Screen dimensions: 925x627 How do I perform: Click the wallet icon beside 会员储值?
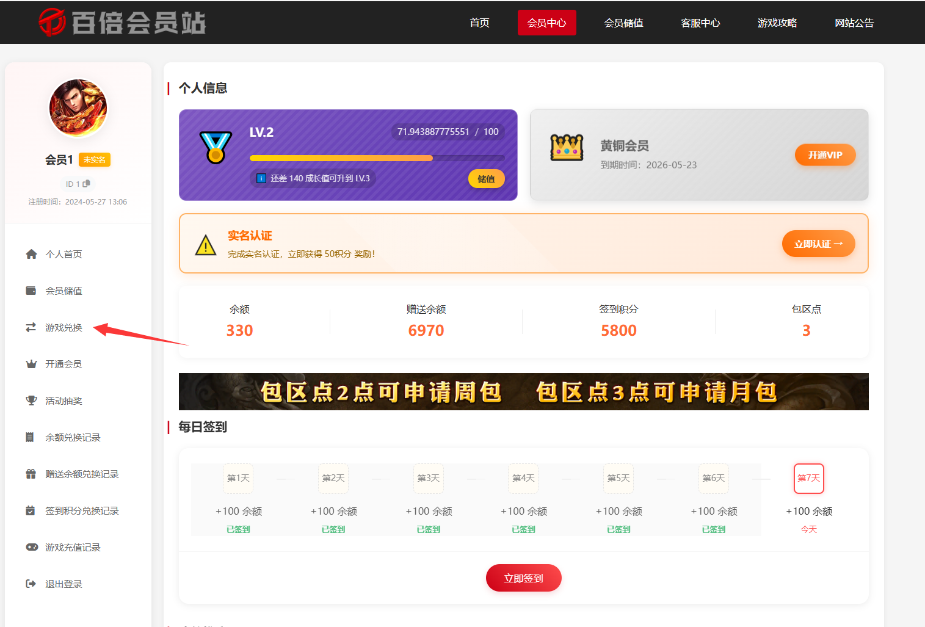point(31,291)
